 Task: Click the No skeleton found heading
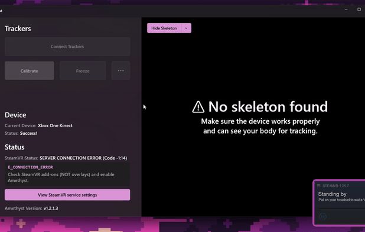(x=268, y=107)
